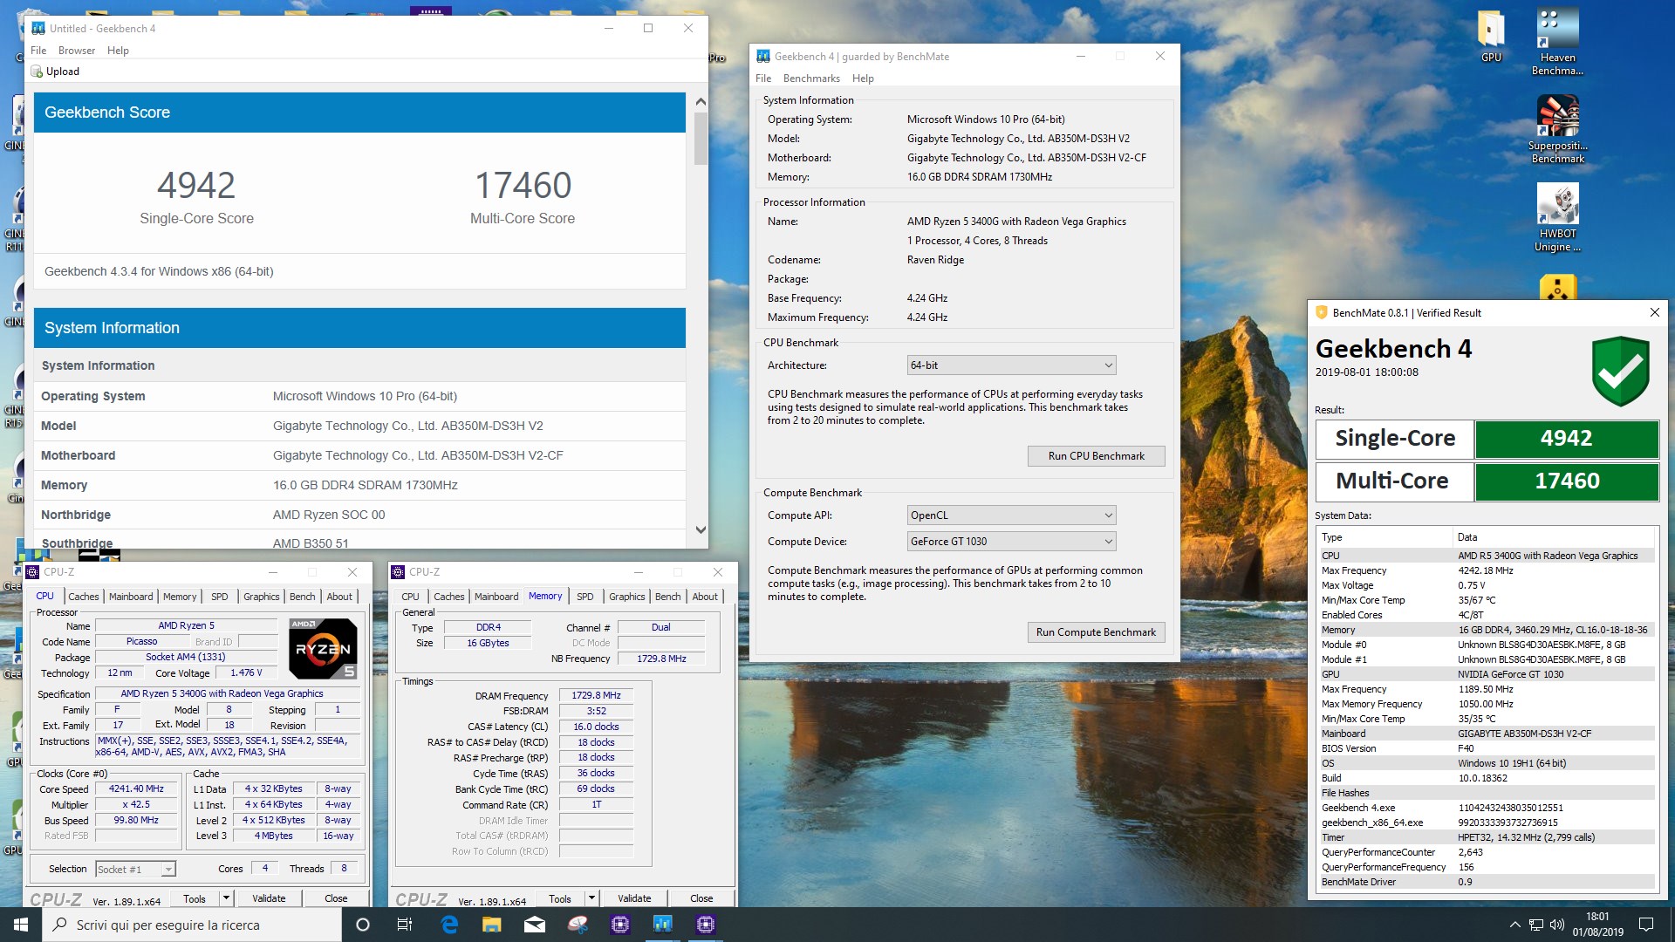The height and width of the screenshot is (942, 1675).
Task: Click the CAS# Latency 16.0 clocks value
Action: click(x=596, y=727)
